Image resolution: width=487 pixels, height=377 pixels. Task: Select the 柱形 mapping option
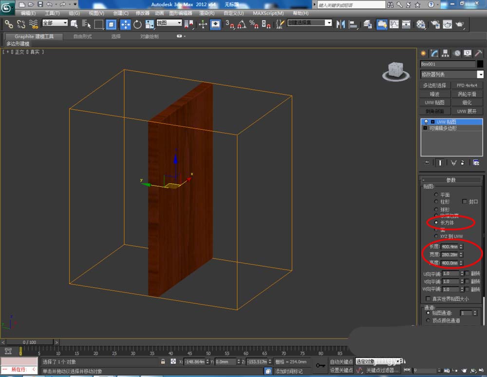tap(436, 201)
